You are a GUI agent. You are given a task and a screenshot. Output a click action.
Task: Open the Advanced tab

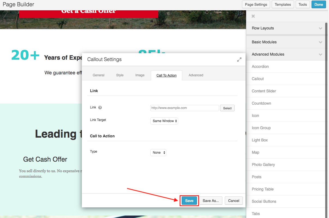point(196,75)
